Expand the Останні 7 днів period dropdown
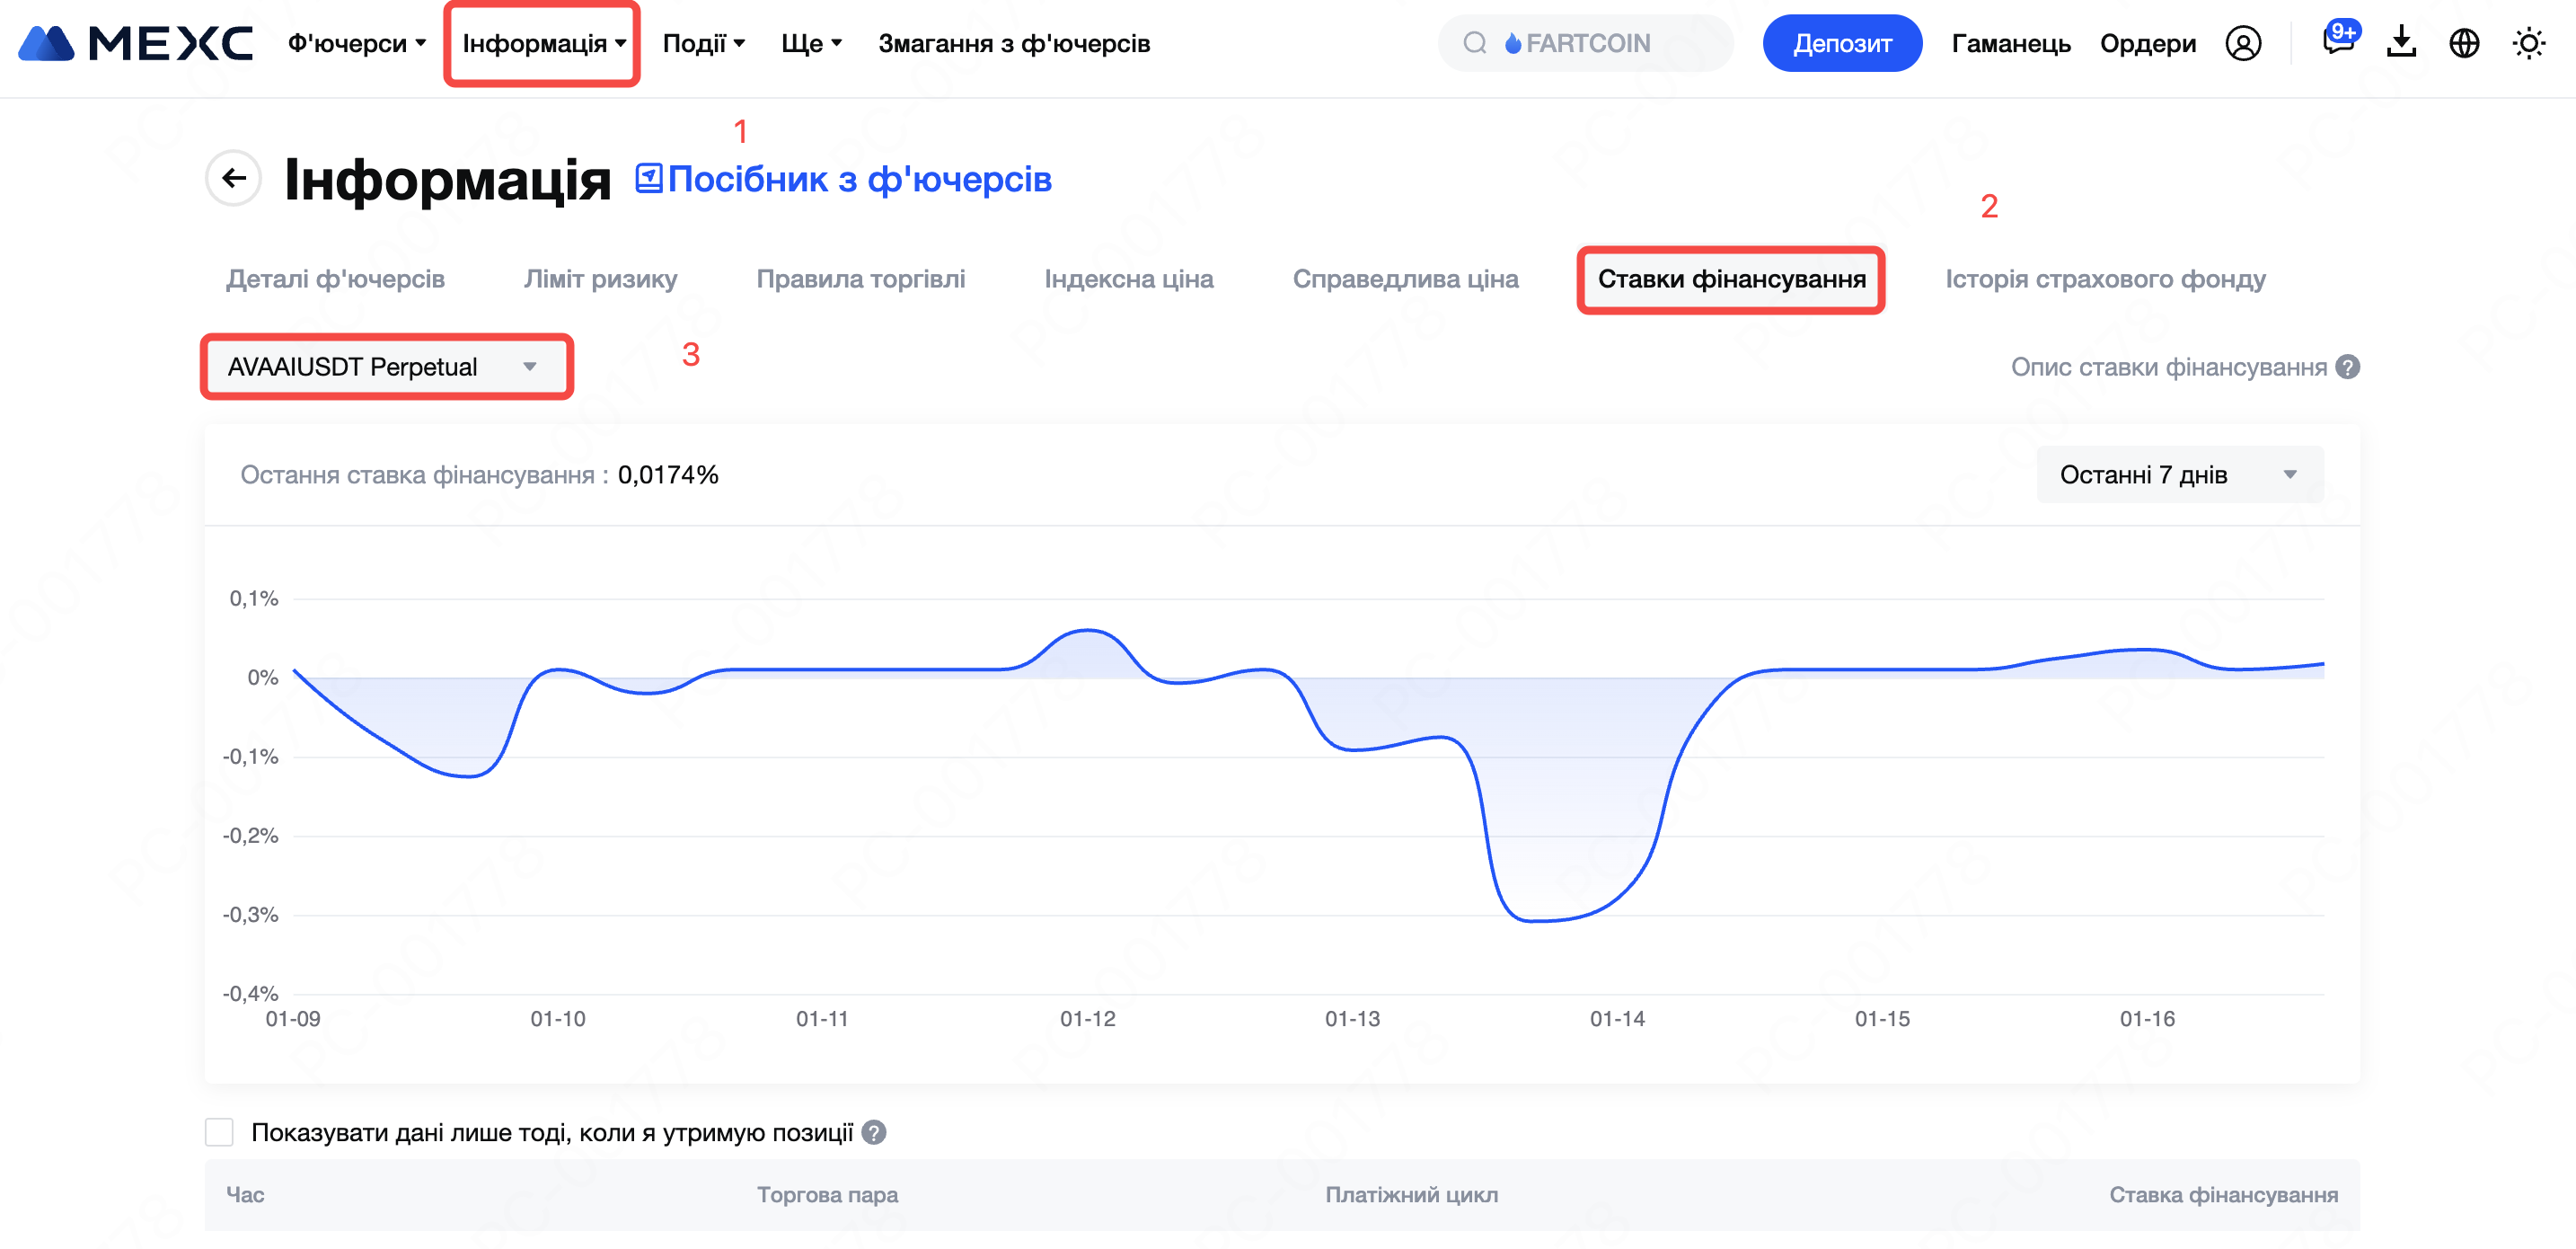This screenshot has width=2576, height=1249. pos(2178,474)
